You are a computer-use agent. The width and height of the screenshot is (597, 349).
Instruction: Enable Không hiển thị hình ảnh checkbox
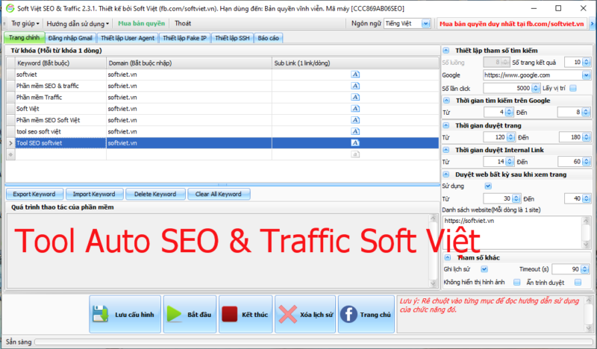(516, 282)
